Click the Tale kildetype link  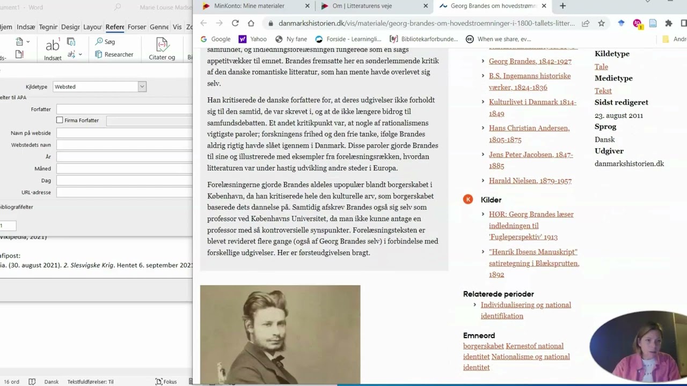coord(601,66)
